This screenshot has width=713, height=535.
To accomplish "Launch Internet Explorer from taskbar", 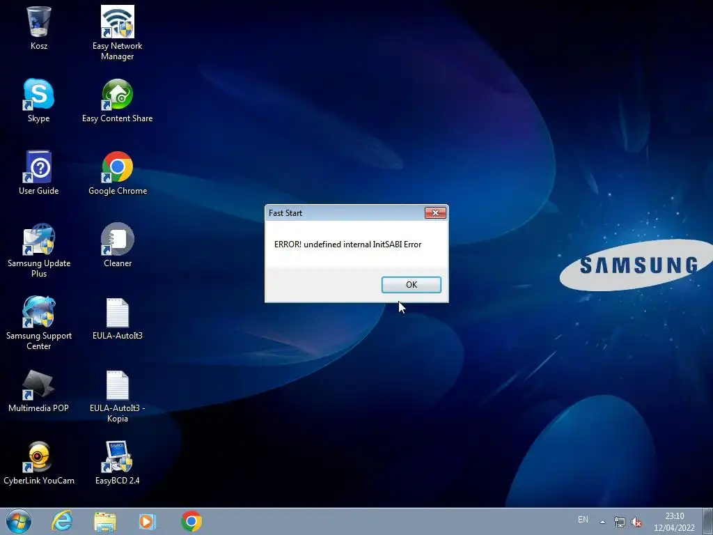I will pos(62,521).
